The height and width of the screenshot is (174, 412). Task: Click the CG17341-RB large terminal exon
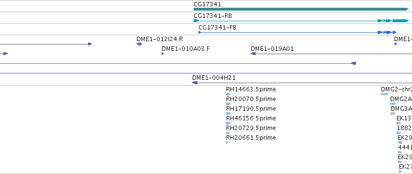tap(401, 21)
